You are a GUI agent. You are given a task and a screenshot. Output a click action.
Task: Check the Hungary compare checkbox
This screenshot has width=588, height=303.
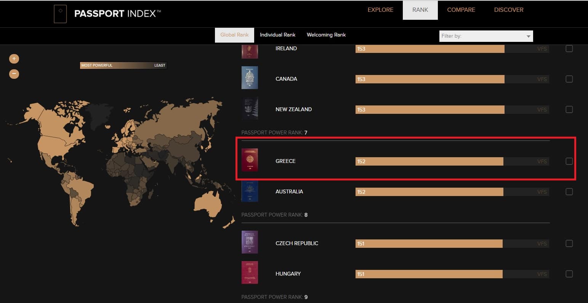569,274
